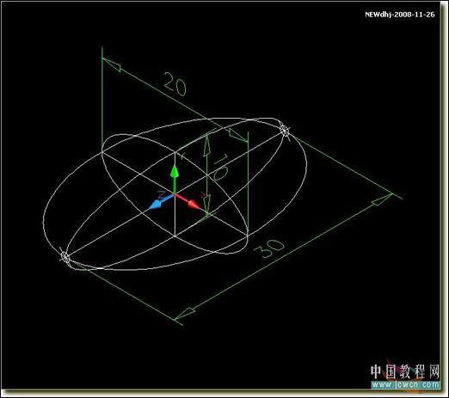
Task: Click the dimension text 20
Action: pyautogui.click(x=175, y=83)
